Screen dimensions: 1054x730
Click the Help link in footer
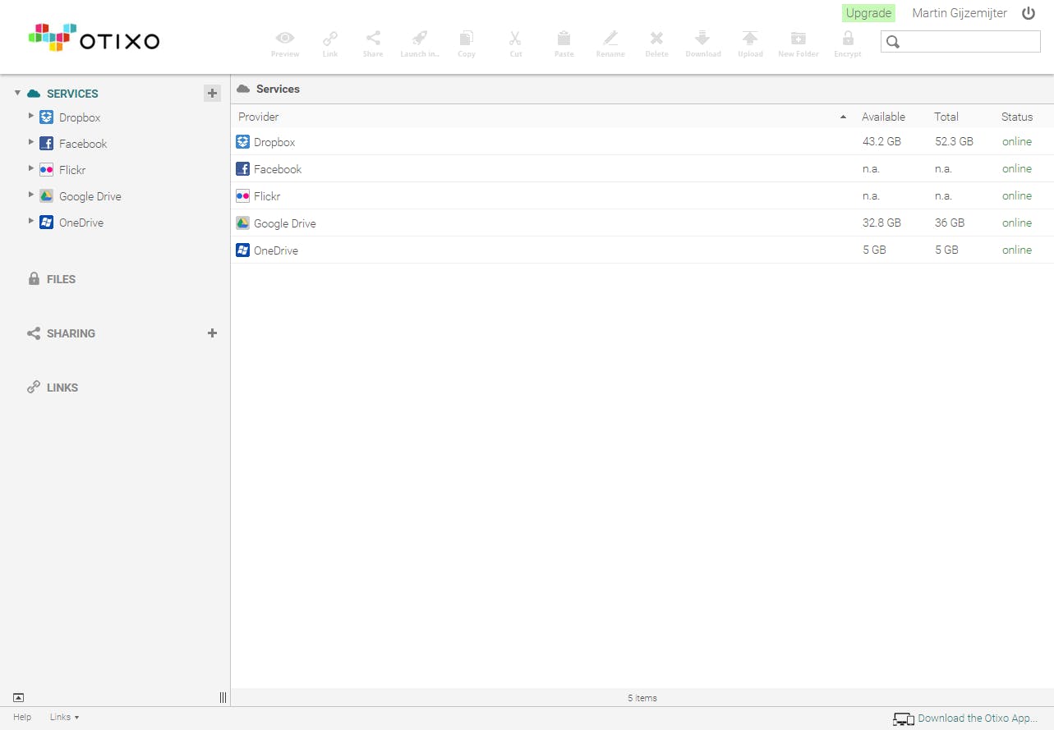(x=22, y=717)
